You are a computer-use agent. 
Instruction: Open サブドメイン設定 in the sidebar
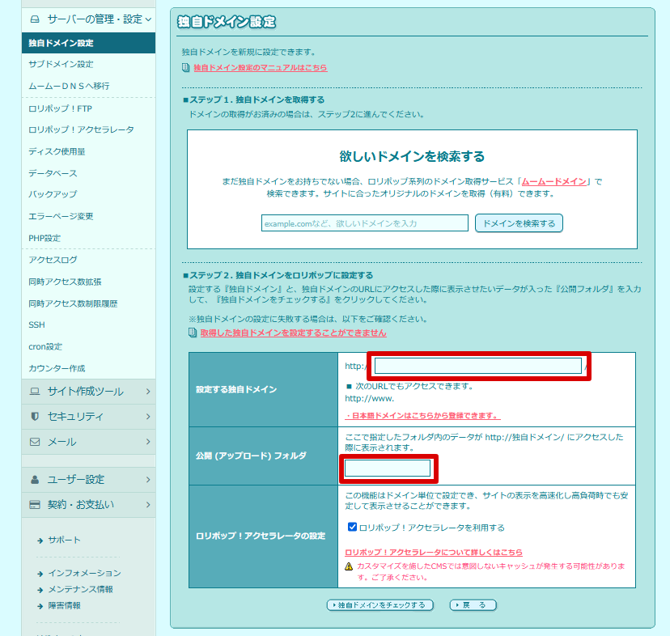pos(61,64)
